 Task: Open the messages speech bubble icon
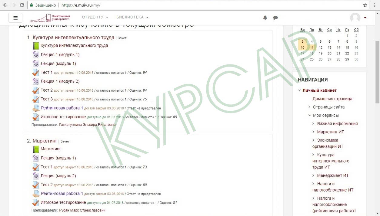pos(275,18)
